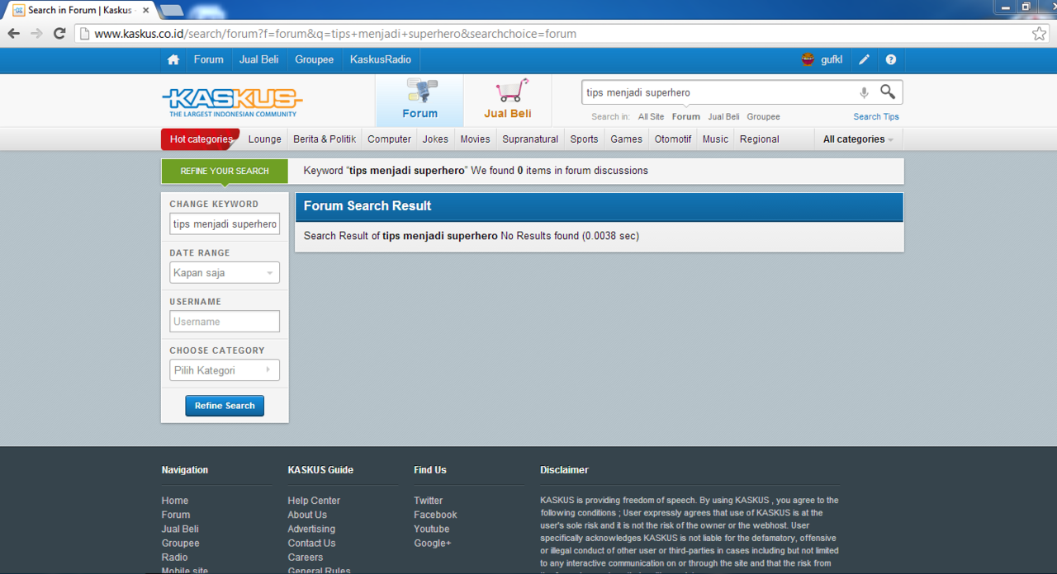Click the Refine Your Search header
Viewport: 1057px width, 574px height.
pos(225,171)
